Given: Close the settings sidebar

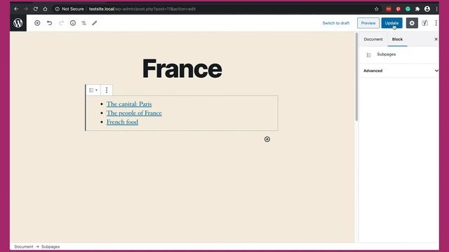Looking at the screenshot, I should pos(436,39).
